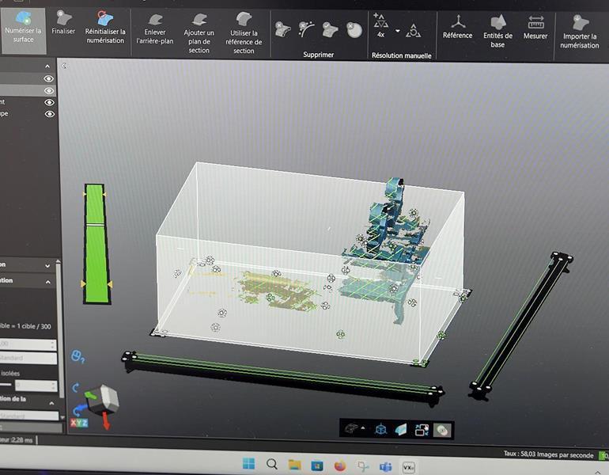Toggle the highlighted targets display icon
The height and width of the screenshot is (475, 609).
[x=442, y=431]
